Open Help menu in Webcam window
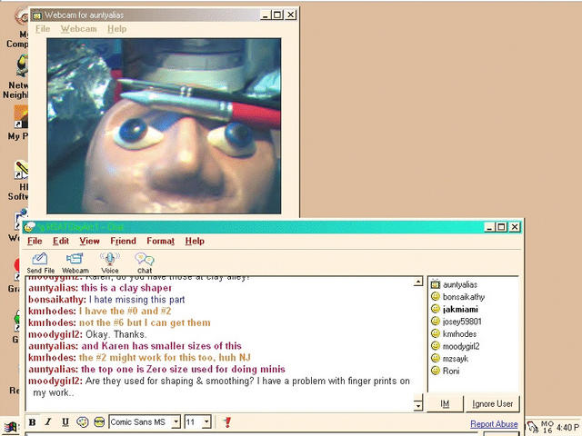The width and height of the screenshot is (582, 436). 117,29
